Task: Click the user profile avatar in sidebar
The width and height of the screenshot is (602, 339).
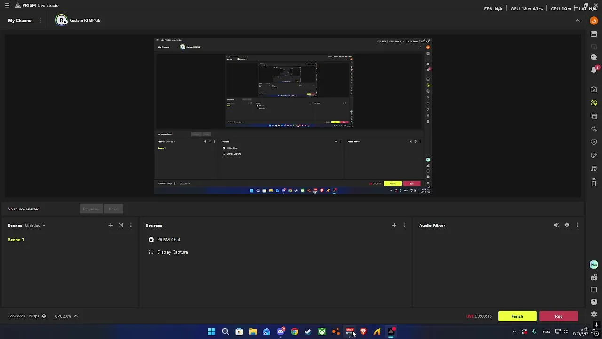Action: 594,21
